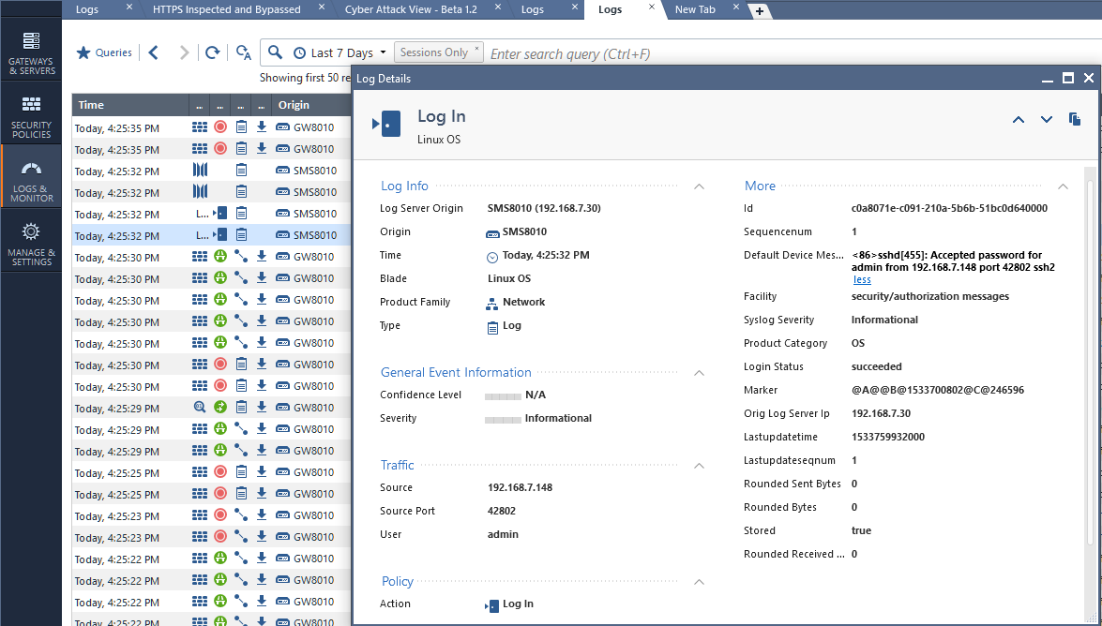
Task: Collapse the Policy section
Action: pyautogui.click(x=699, y=582)
